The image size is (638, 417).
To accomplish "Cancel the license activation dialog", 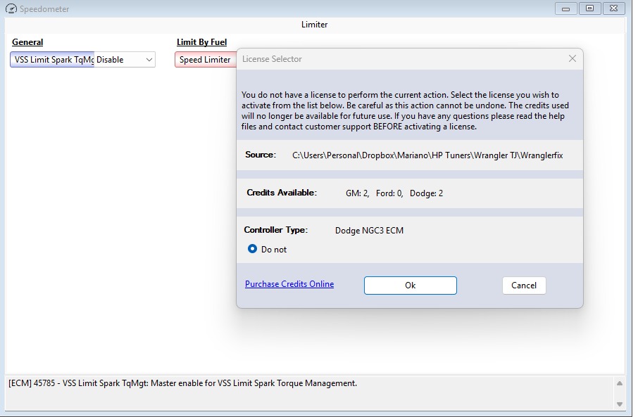I will tap(524, 286).
